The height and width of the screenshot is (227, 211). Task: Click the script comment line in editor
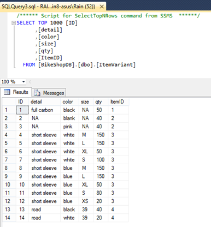[x=108, y=16]
